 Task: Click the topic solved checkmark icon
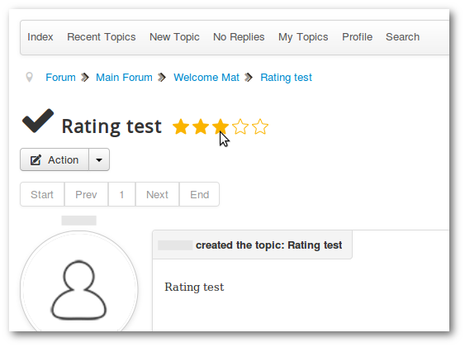(38, 121)
